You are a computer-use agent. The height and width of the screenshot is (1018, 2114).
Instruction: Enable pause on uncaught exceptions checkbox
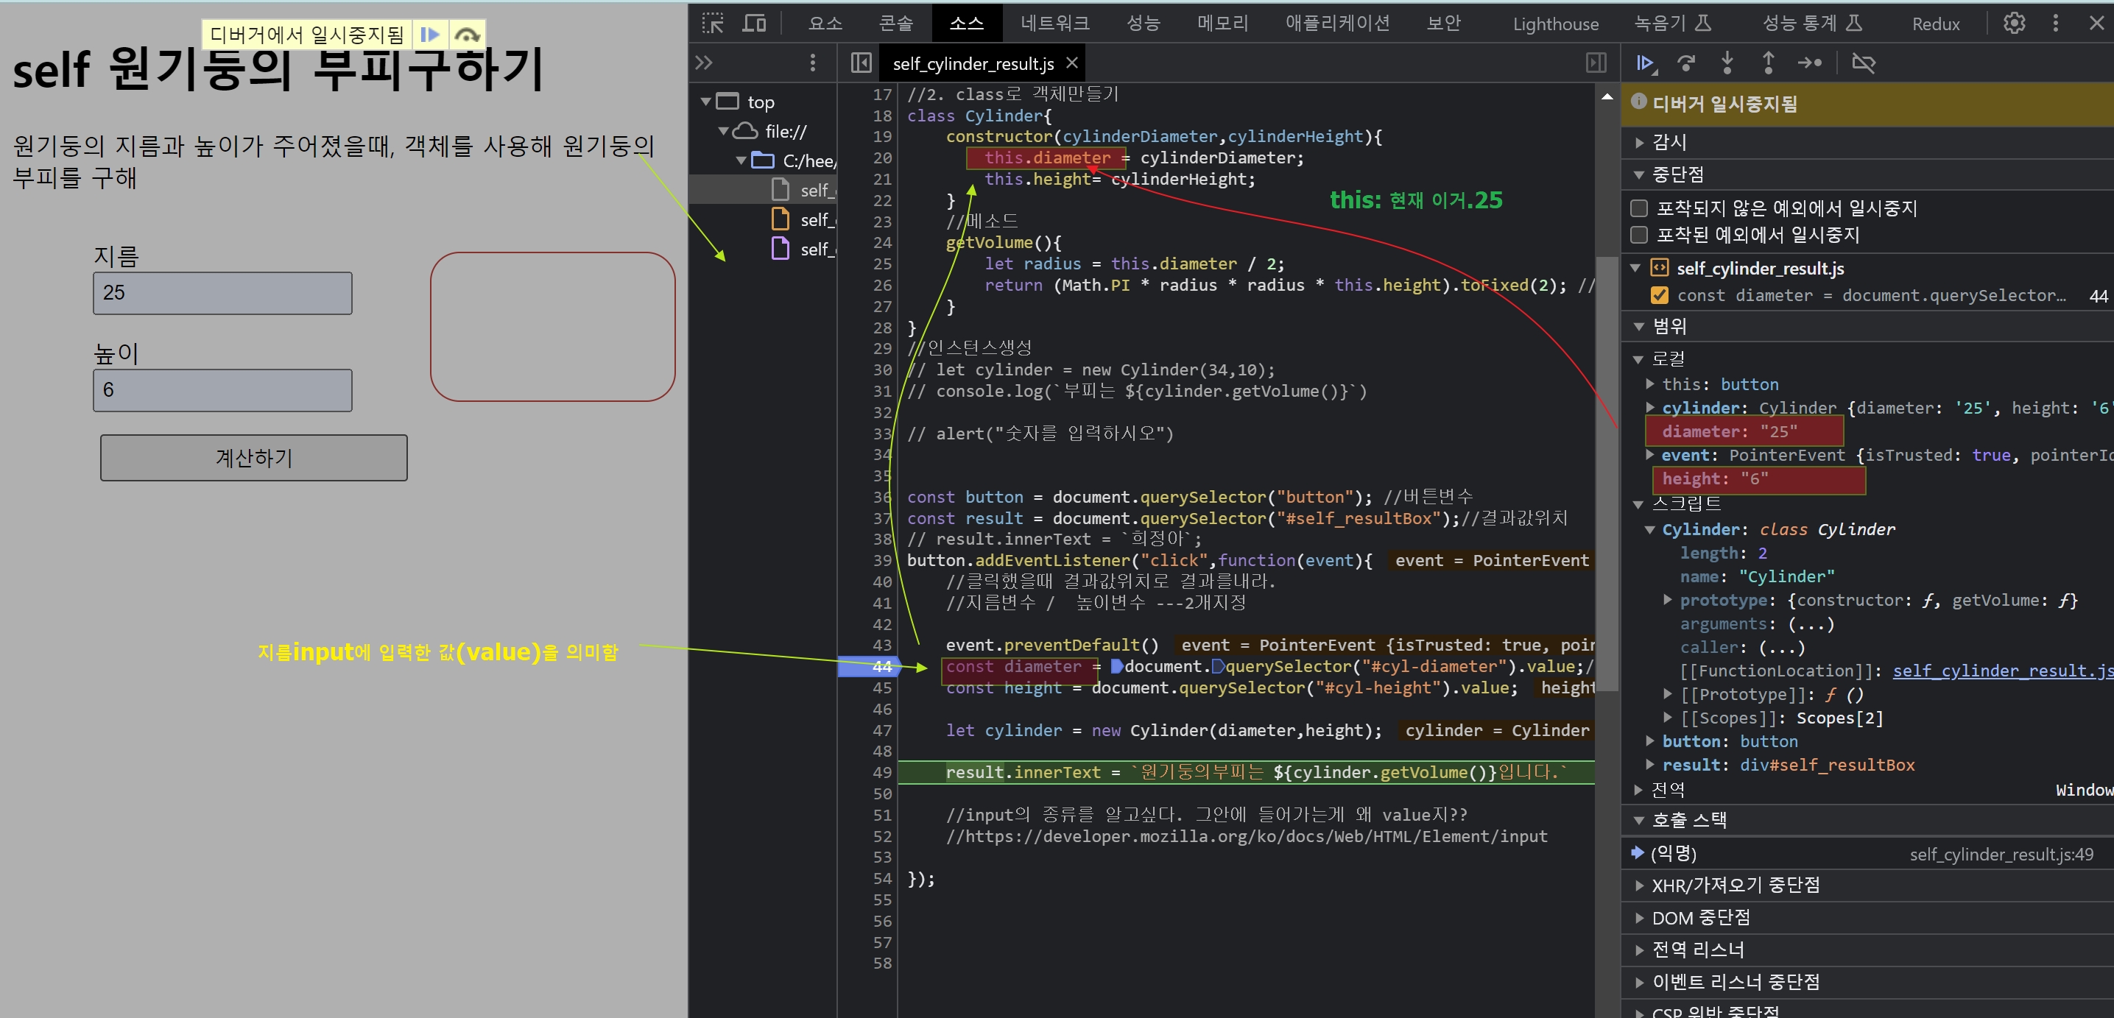(1639, 208)
